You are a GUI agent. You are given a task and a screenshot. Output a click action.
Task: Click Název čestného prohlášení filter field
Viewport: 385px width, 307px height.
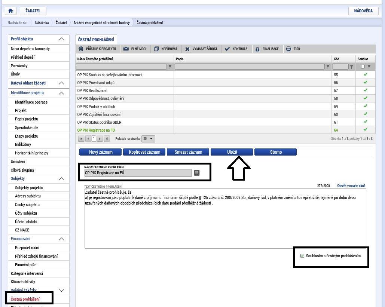(x=121, y=67)
